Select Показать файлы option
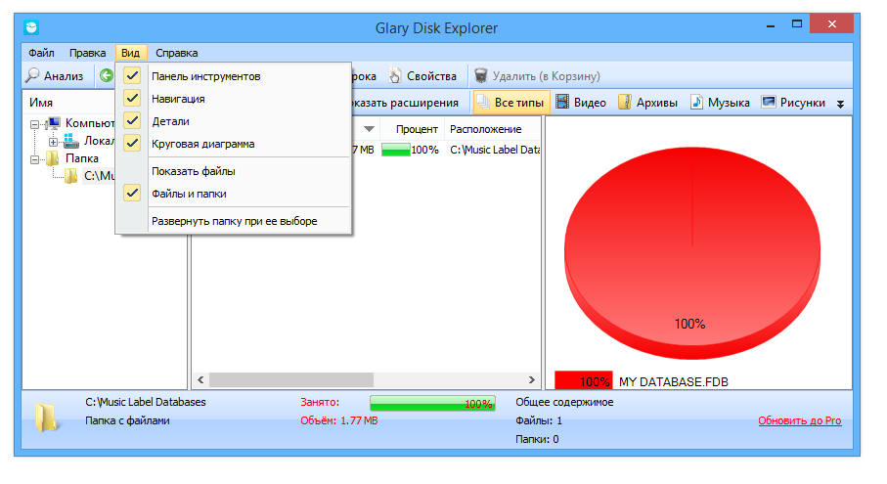 (233, 171)
